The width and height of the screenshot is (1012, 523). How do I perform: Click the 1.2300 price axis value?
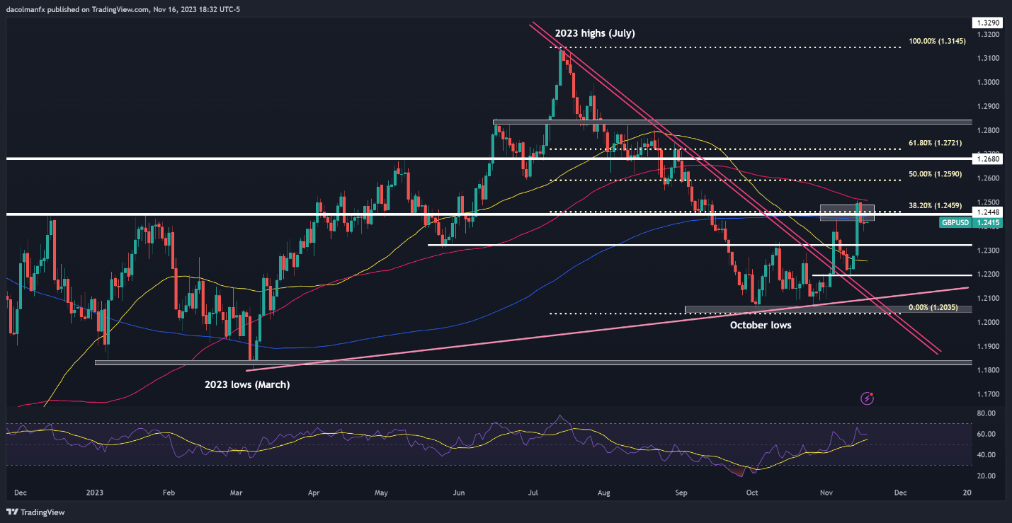pyautogui.click(x=987, y=251)
